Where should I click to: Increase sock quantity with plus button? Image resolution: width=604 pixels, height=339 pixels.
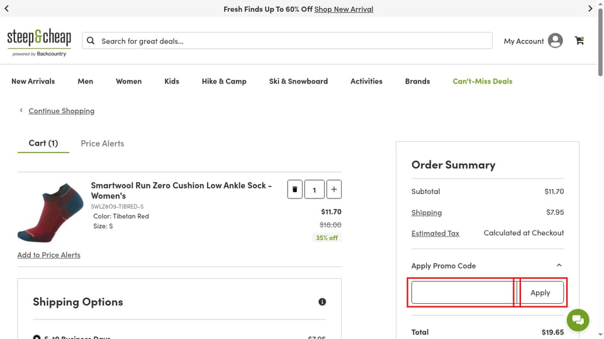[x=334, y=189]
